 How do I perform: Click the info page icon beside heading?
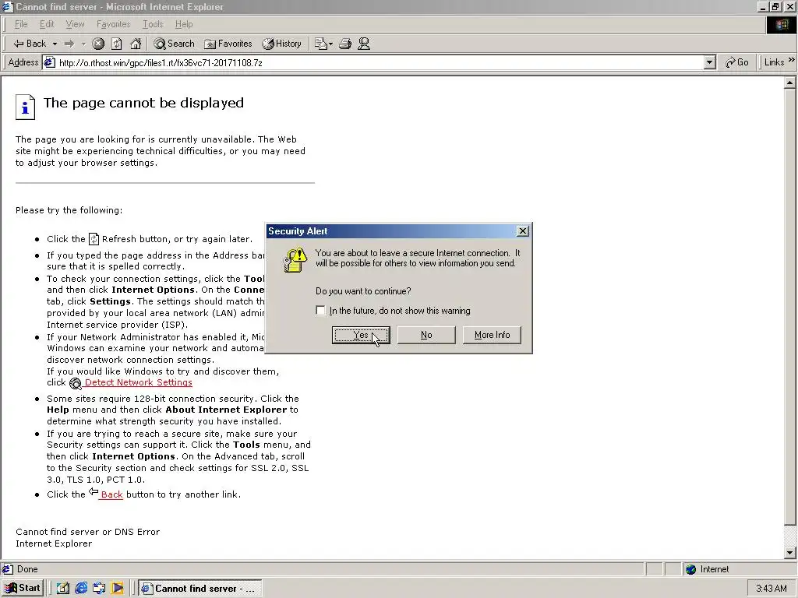point(25,107)
